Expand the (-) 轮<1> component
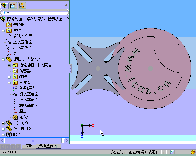 (3, 123)
